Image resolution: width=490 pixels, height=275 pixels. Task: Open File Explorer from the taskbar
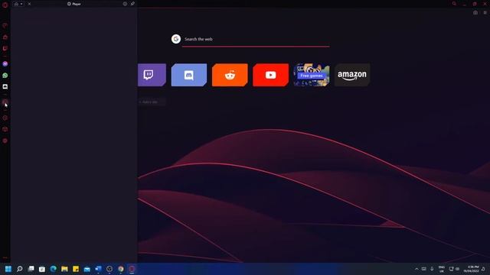coord(64,269)
